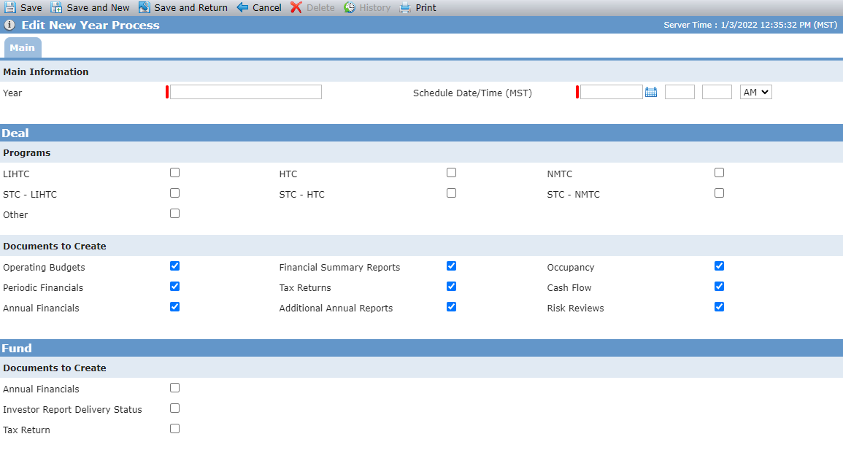Viewport: 843px width, 450px height.
Task: Click Save and New text
Action: (x=98, y=8)
